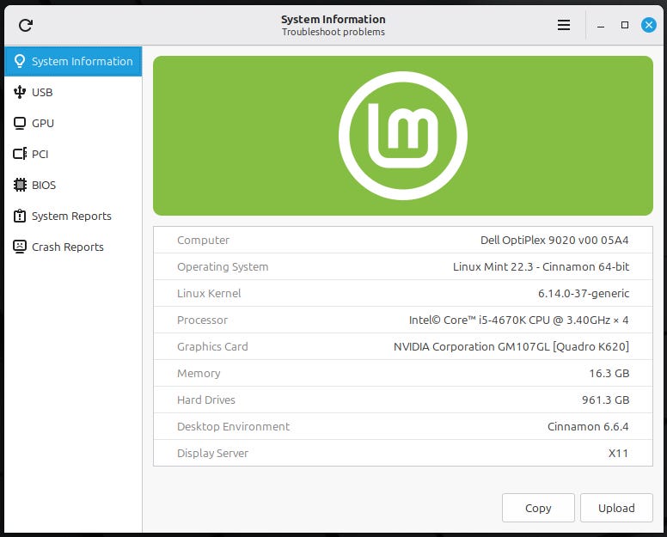Maximize the System Information window
This screenshot has height=537, width=667.
(x=625, y=25)
